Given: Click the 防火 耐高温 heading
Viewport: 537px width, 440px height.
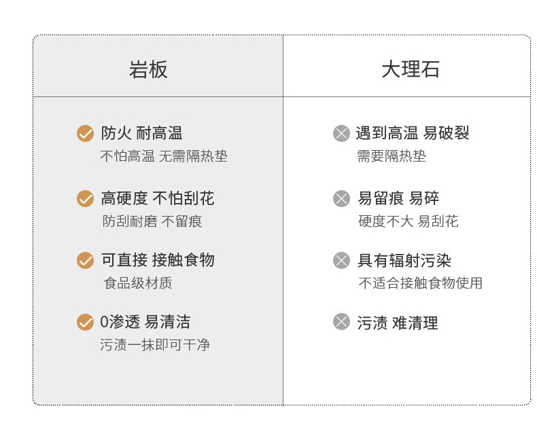Looking at the screenshot, I should click(x=141, y=133).
